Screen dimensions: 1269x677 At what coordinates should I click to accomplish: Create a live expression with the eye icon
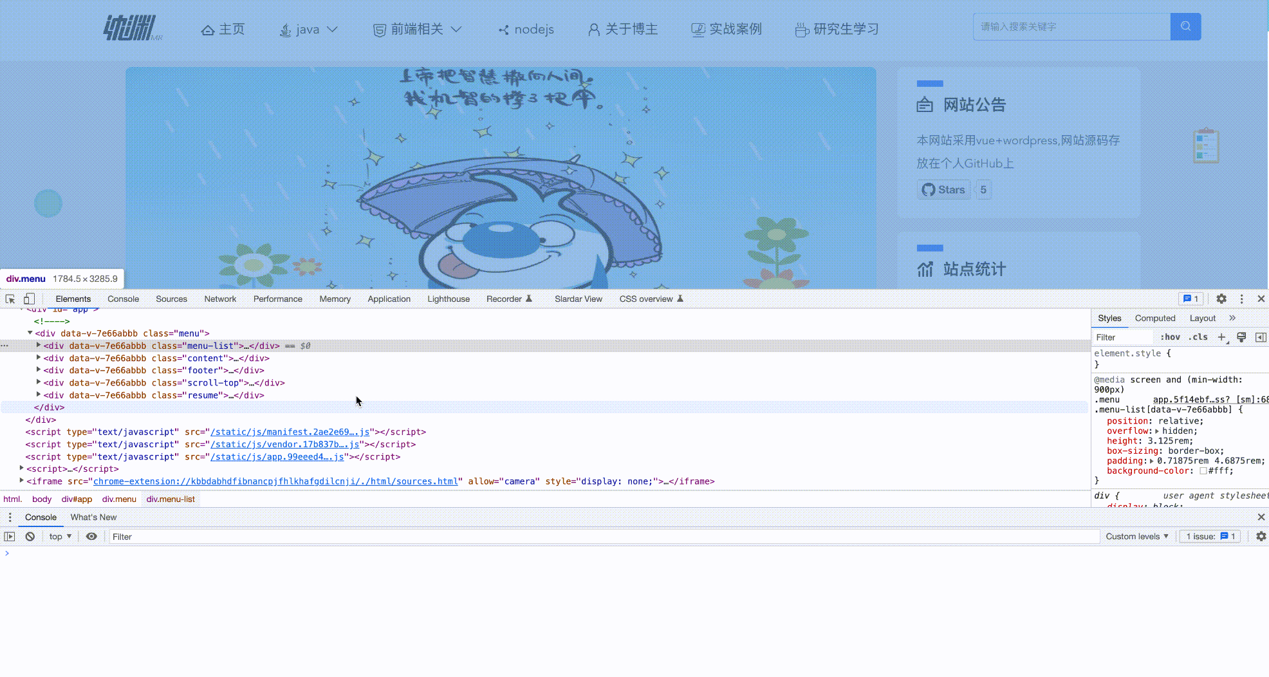(91, 536)
